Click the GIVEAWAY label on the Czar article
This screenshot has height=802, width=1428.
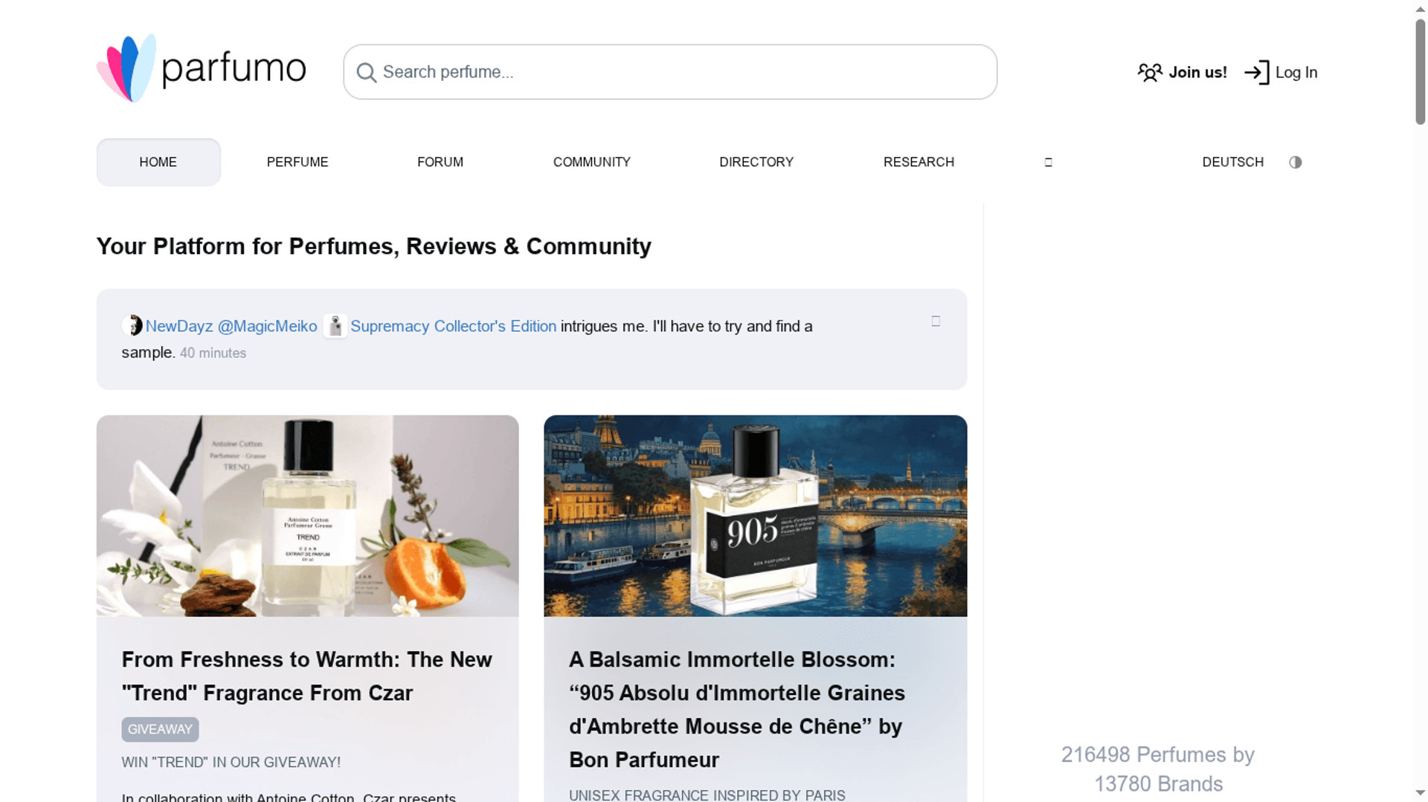(159, 729)
